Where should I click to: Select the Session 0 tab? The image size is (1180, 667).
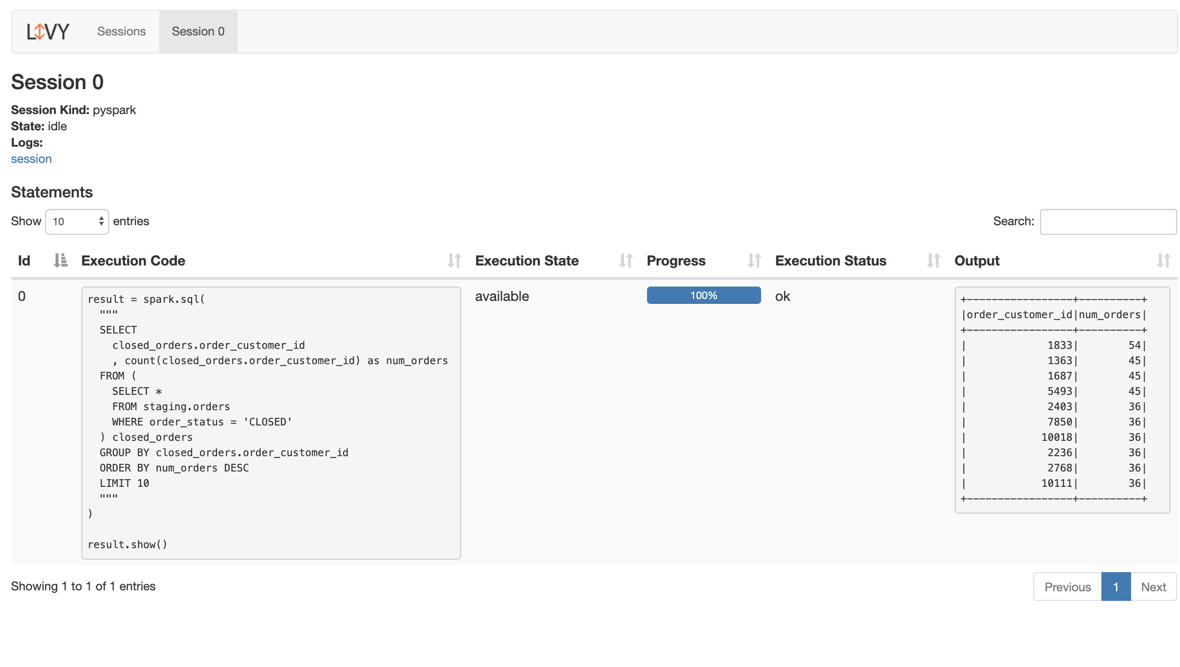click(x=198, y=32)
